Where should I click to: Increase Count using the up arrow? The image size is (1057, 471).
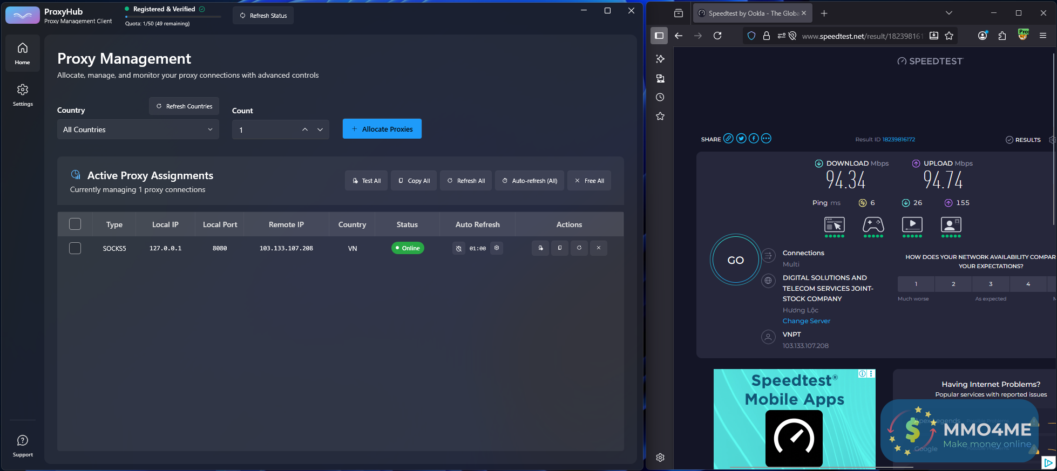click(305, 129)
